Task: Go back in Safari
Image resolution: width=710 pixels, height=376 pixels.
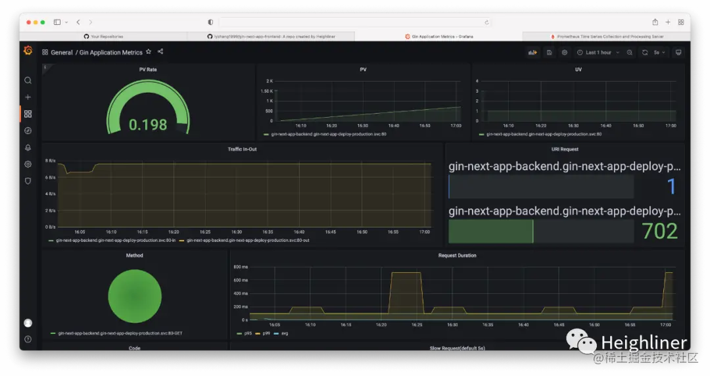Action: pos(78,22)
